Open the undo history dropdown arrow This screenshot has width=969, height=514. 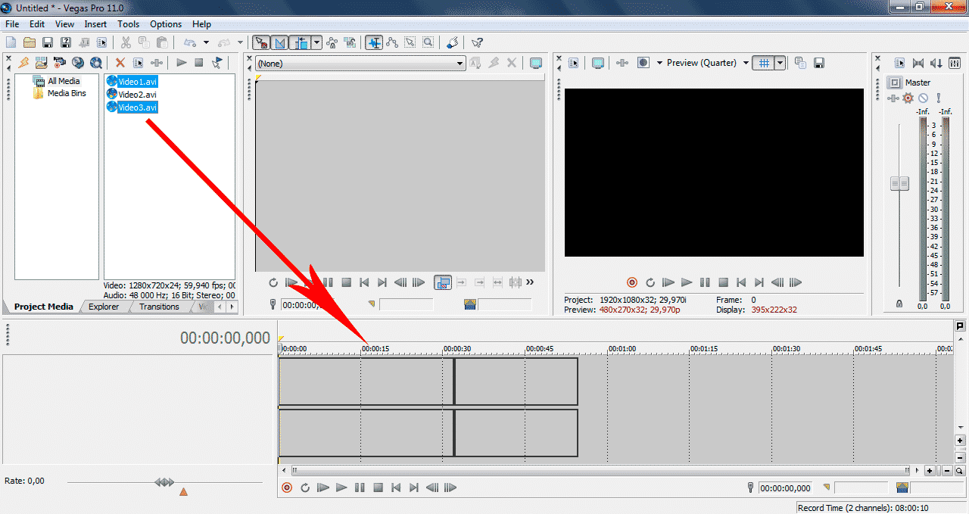click(206, 42)
